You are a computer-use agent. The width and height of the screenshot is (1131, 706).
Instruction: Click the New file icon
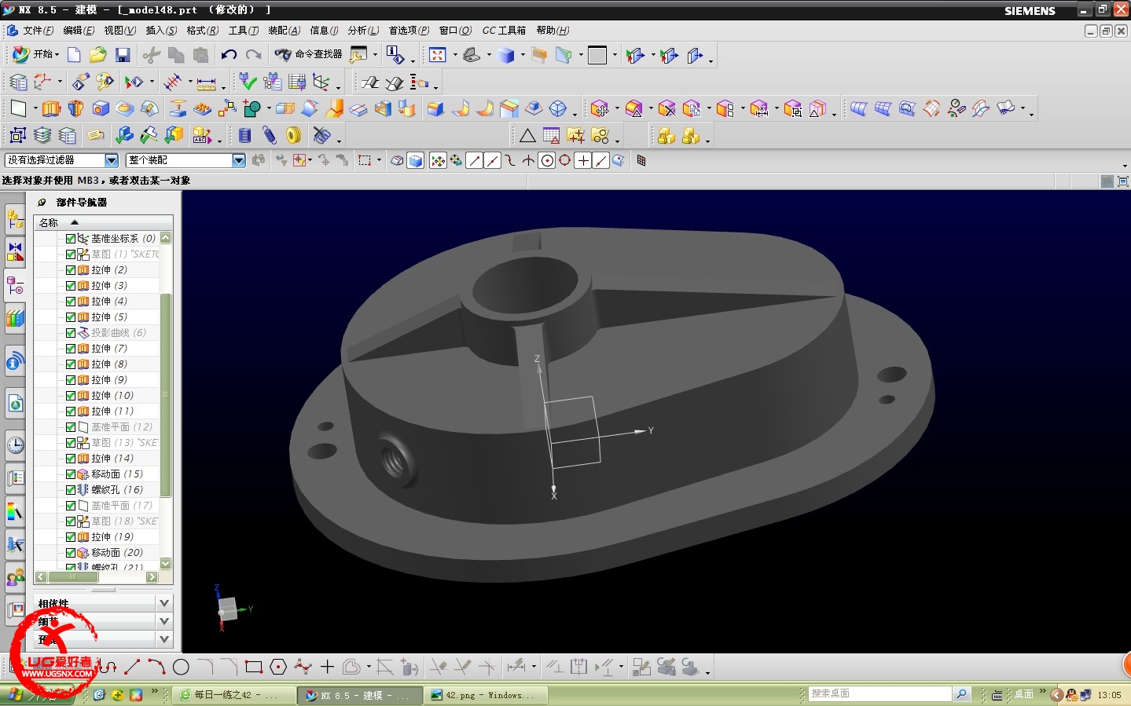pos(74,54)
